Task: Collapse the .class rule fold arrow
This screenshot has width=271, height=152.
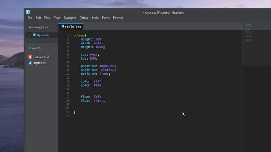Action: [71, 35]
